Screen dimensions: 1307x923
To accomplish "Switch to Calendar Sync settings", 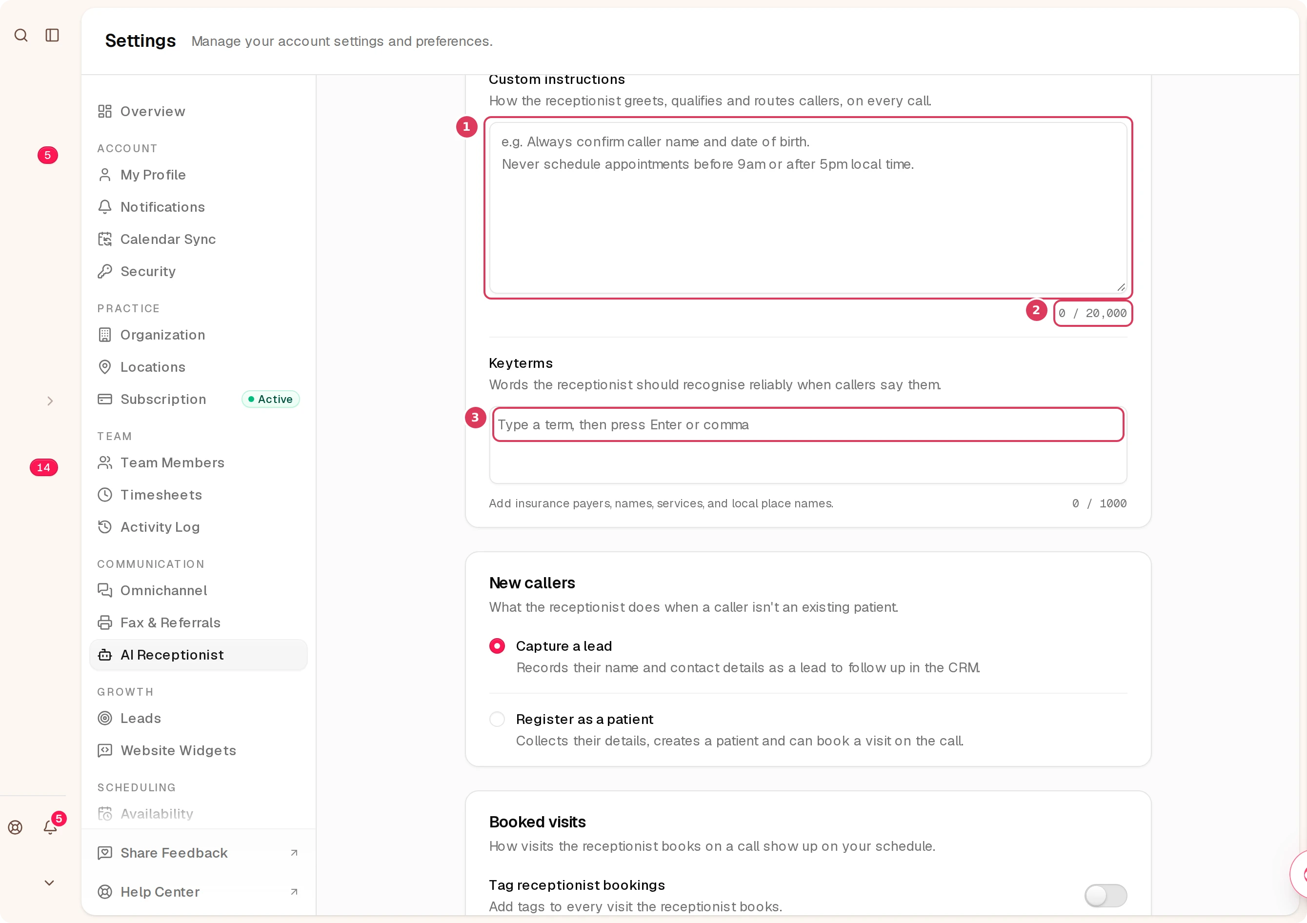I will coord(199,239).
